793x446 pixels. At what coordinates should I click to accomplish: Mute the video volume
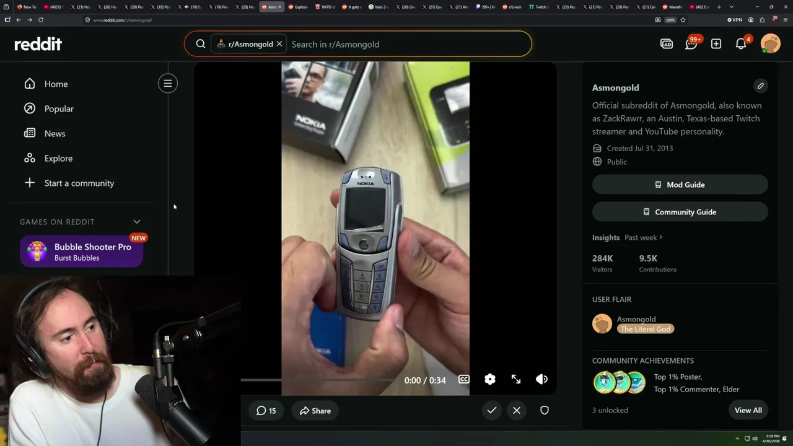click(542, 379)
